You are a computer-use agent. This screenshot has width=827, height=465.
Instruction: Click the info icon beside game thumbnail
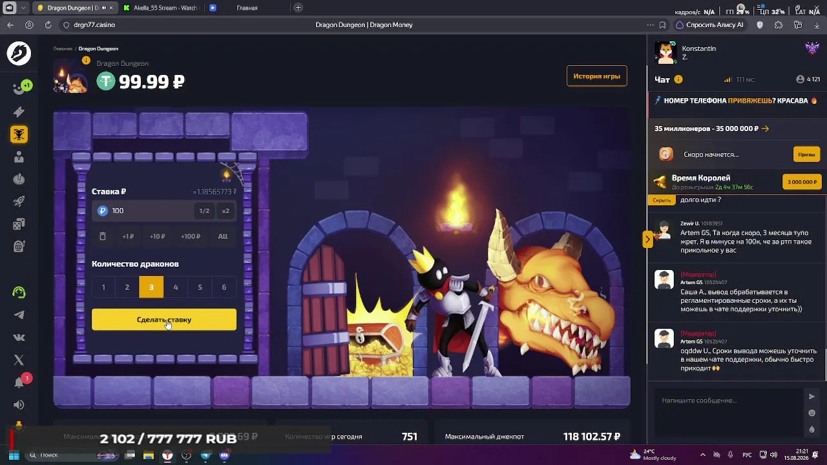(86, 60)
